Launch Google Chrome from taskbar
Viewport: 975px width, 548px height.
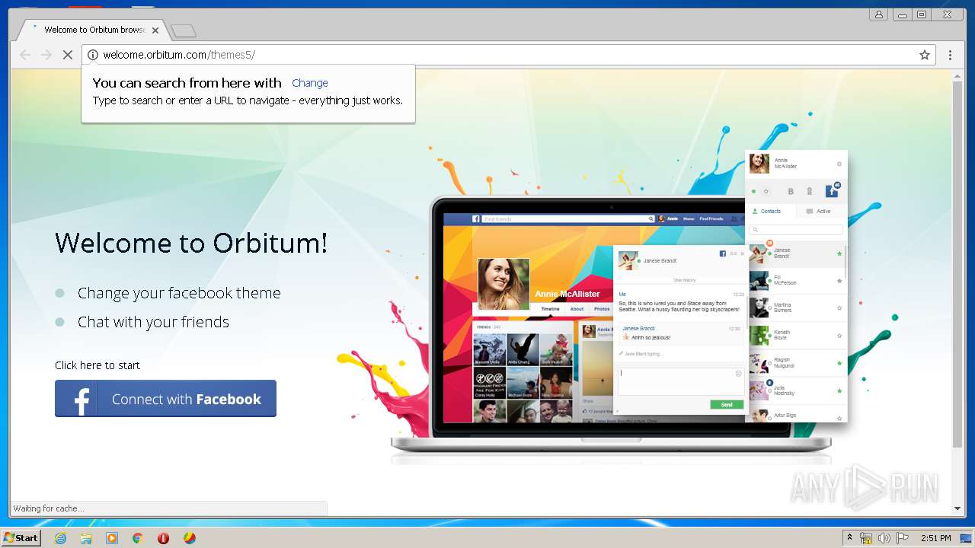coord(138,538)
